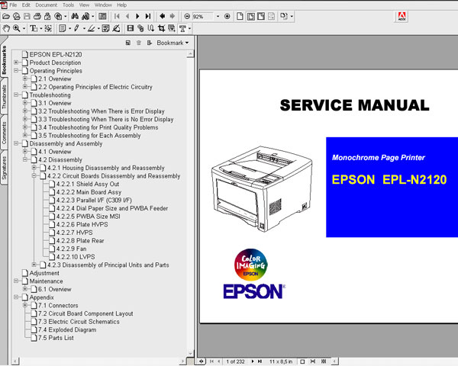Toggle Single Page layout in status bar
This screenshot has height=366, width=458.
coord(302,361)
